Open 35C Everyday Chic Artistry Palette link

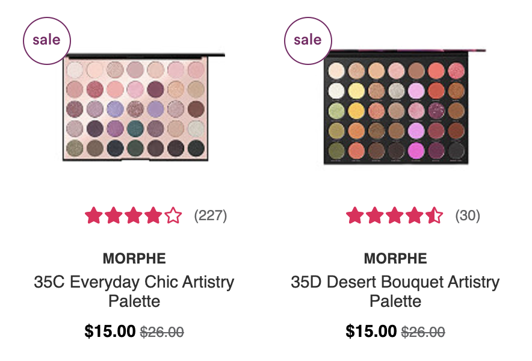(134, 291)
